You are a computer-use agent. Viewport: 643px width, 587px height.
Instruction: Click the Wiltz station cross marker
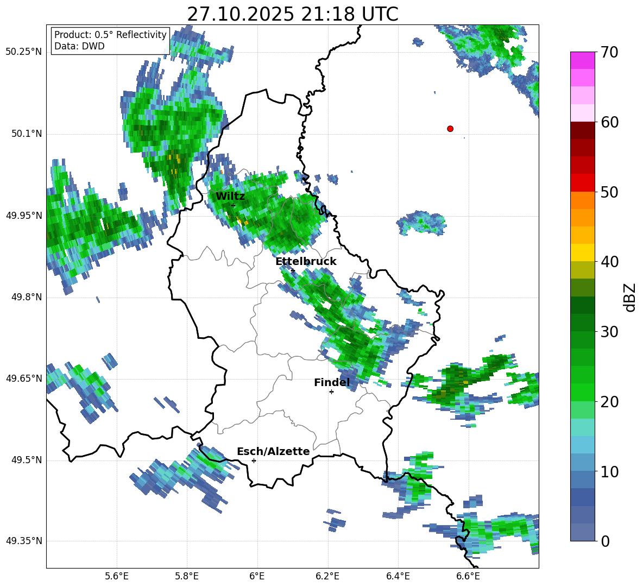click(x=233, y=205)
